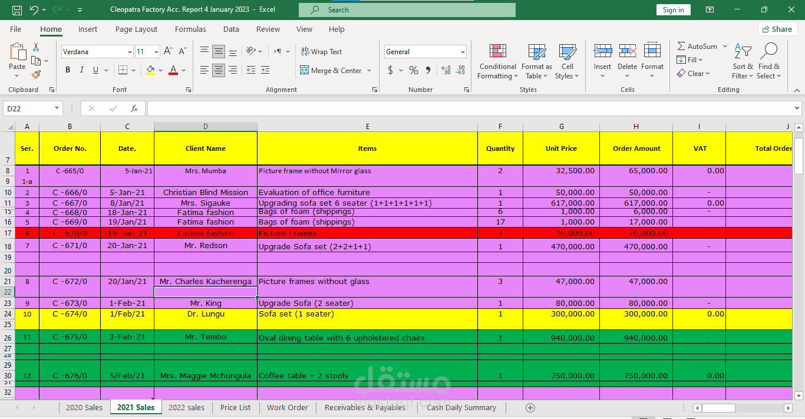Switch to the Page Layout ribbon tab
Viewport: 805px width, 419px height.
(x=136, y=29)
